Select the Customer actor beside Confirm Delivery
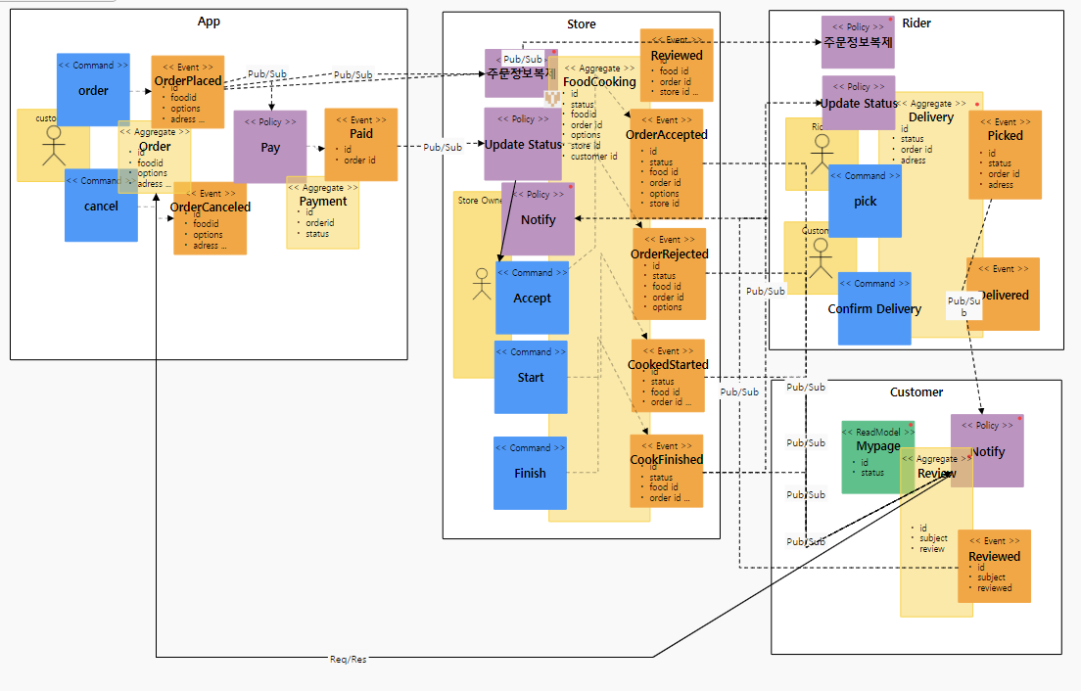Image resolution: width=1081 pixels, height=691 pixels. click(x=820, y=257)
